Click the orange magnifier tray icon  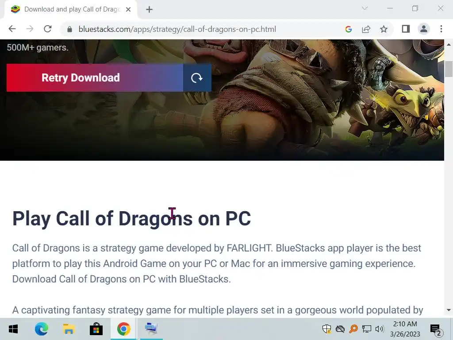(x=353, y=329)
